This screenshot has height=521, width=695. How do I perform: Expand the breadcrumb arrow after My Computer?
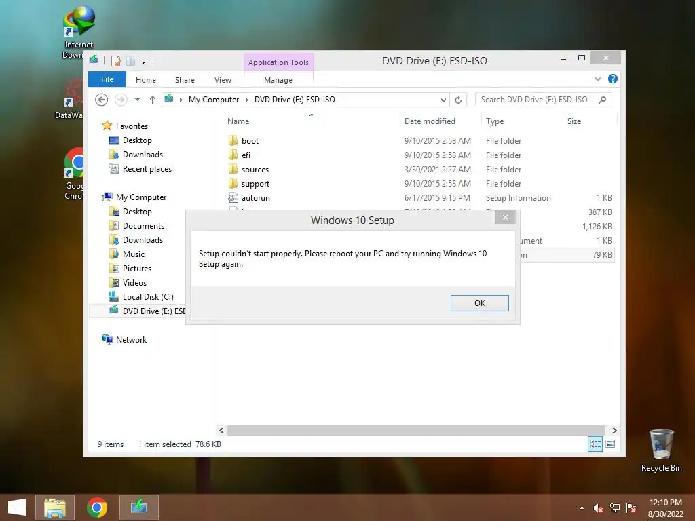tap(247, 100)
